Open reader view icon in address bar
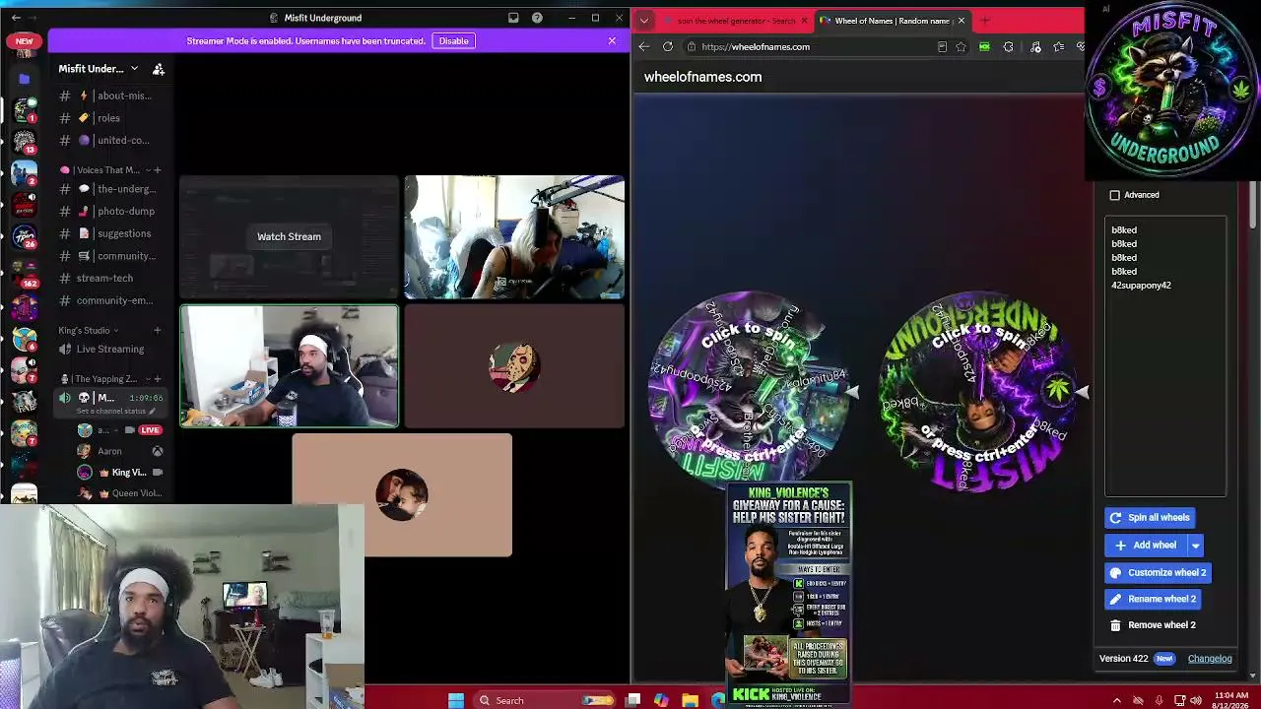The height and width of the screenshot is (709, 1261). (x=942, y=47)
